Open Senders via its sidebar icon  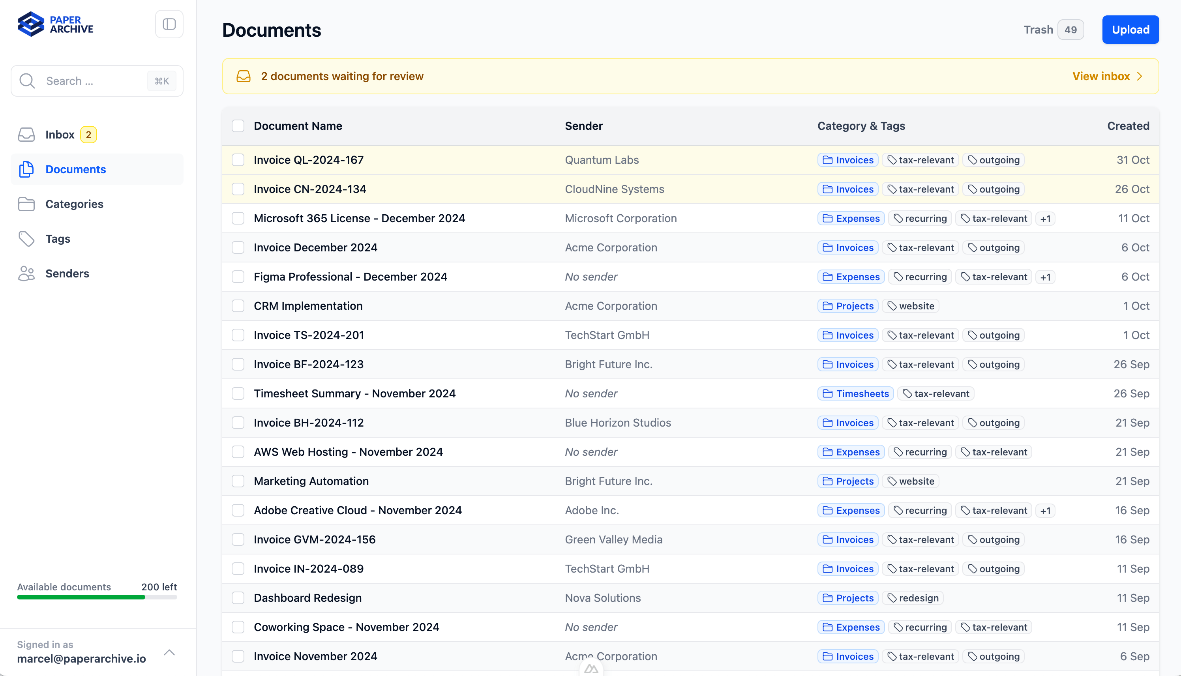(26, 273)
